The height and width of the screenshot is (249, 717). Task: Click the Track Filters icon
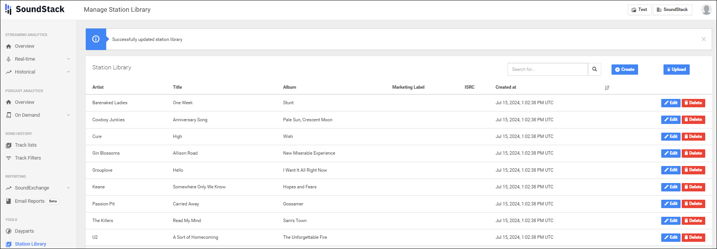pos(8,158)
